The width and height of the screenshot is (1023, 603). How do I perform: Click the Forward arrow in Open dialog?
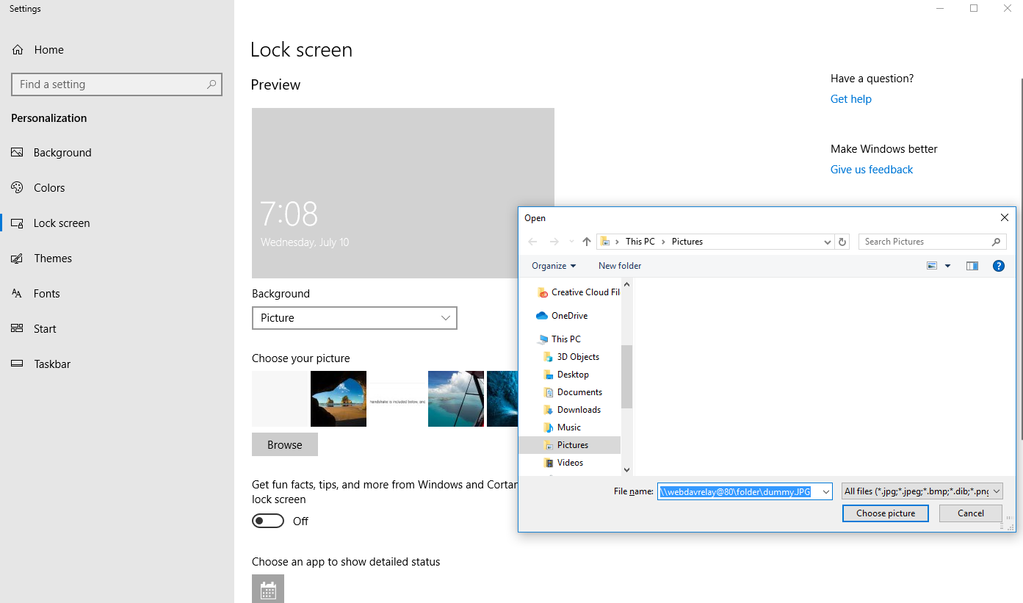554,242
